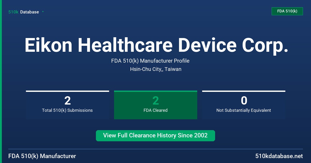The image size is (311, 163).
Task: Open the Not Substantially Equivalent card
Action: pos(244,105)
